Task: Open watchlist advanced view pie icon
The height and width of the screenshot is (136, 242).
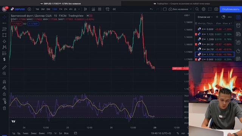Action: [223, 17]
